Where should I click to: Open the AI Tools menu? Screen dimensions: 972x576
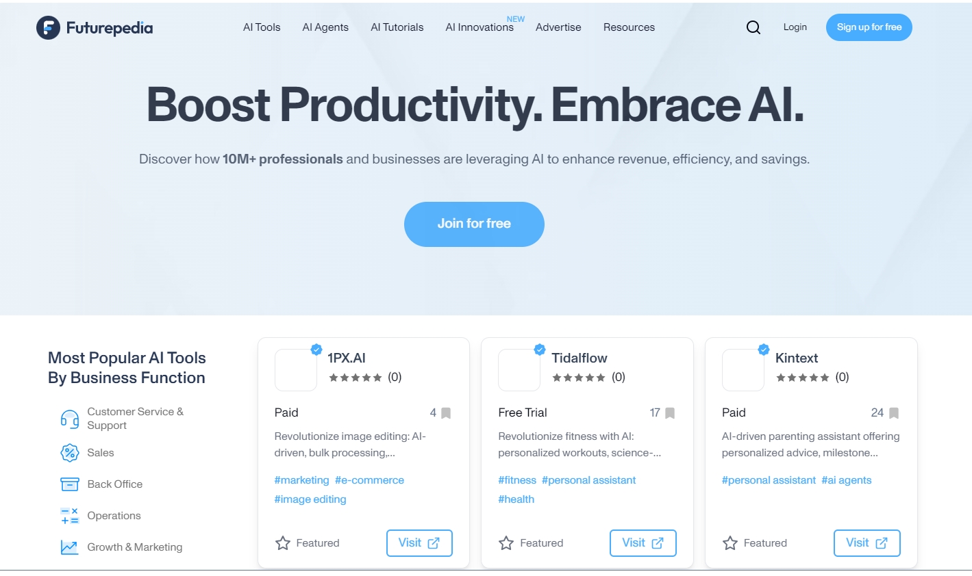coord(262,27)
